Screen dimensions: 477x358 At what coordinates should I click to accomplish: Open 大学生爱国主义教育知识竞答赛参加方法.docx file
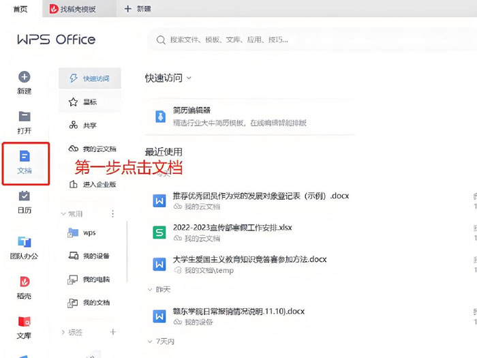[249, 259]
